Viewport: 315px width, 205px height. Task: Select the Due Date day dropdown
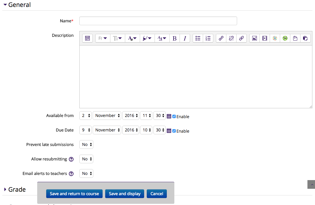coord(85,130)
